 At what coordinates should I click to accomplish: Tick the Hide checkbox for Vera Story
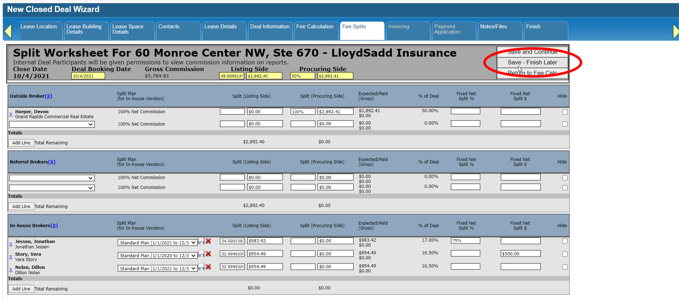[565, 254]
